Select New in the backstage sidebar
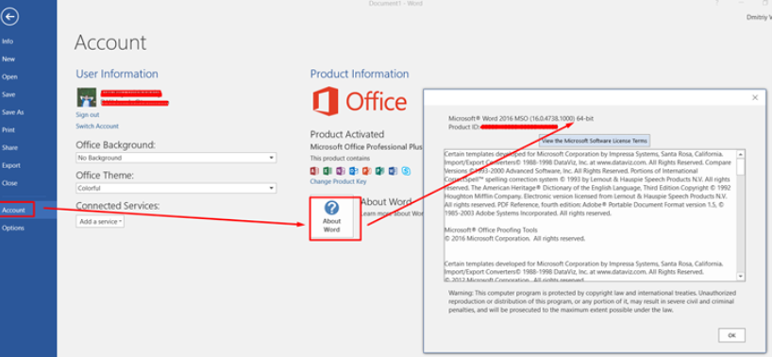 (8, 59)
